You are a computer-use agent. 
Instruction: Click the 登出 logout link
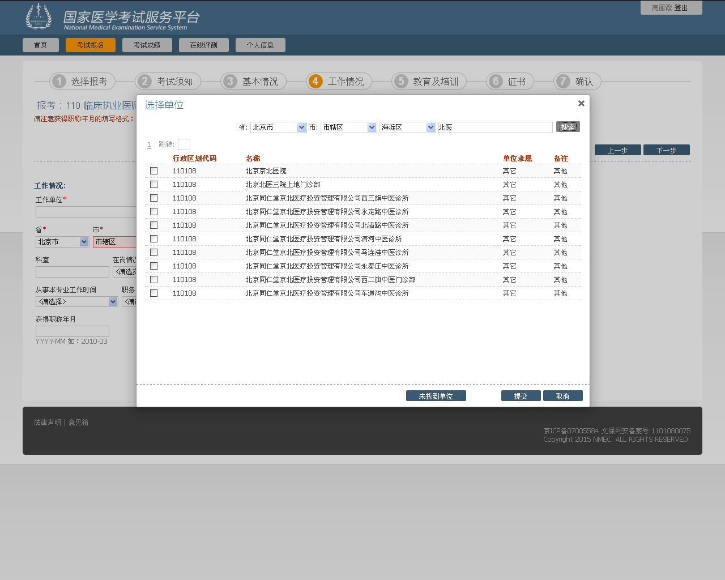point(681,8)
